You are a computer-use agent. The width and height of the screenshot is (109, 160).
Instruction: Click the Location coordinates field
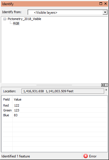(x=63, y=91)
